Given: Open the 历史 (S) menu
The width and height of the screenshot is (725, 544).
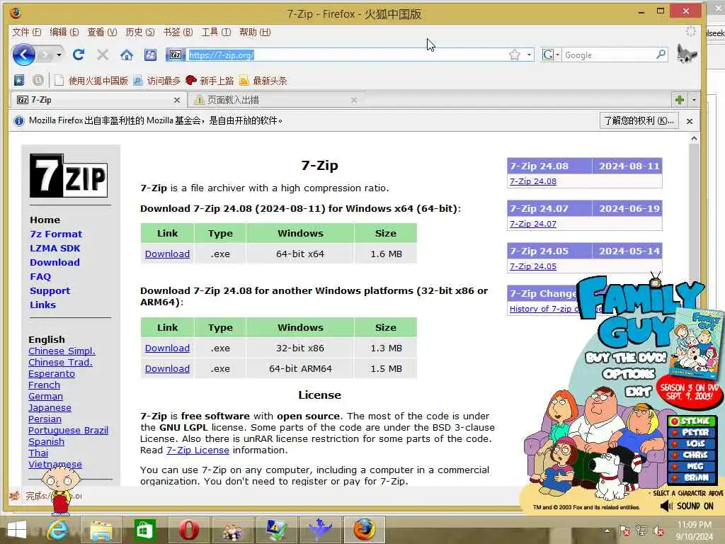Looking at the screenshot, I should pos(140,32).
